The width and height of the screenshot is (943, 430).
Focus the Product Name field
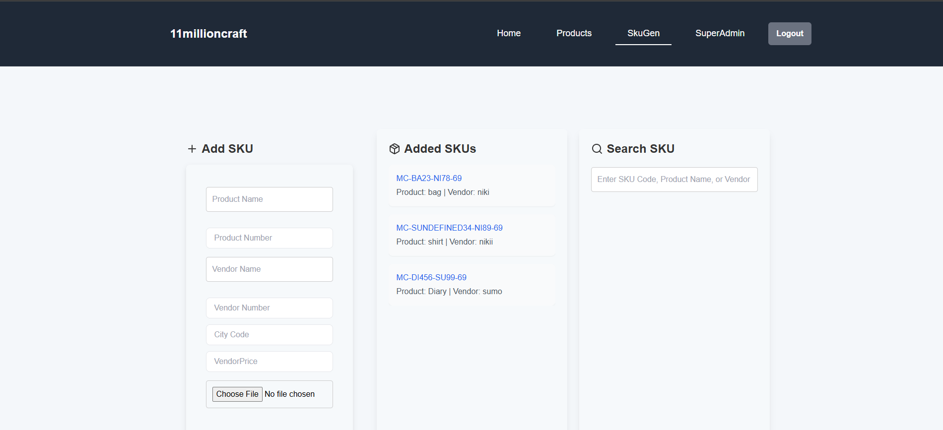click(x=269, y=199)
